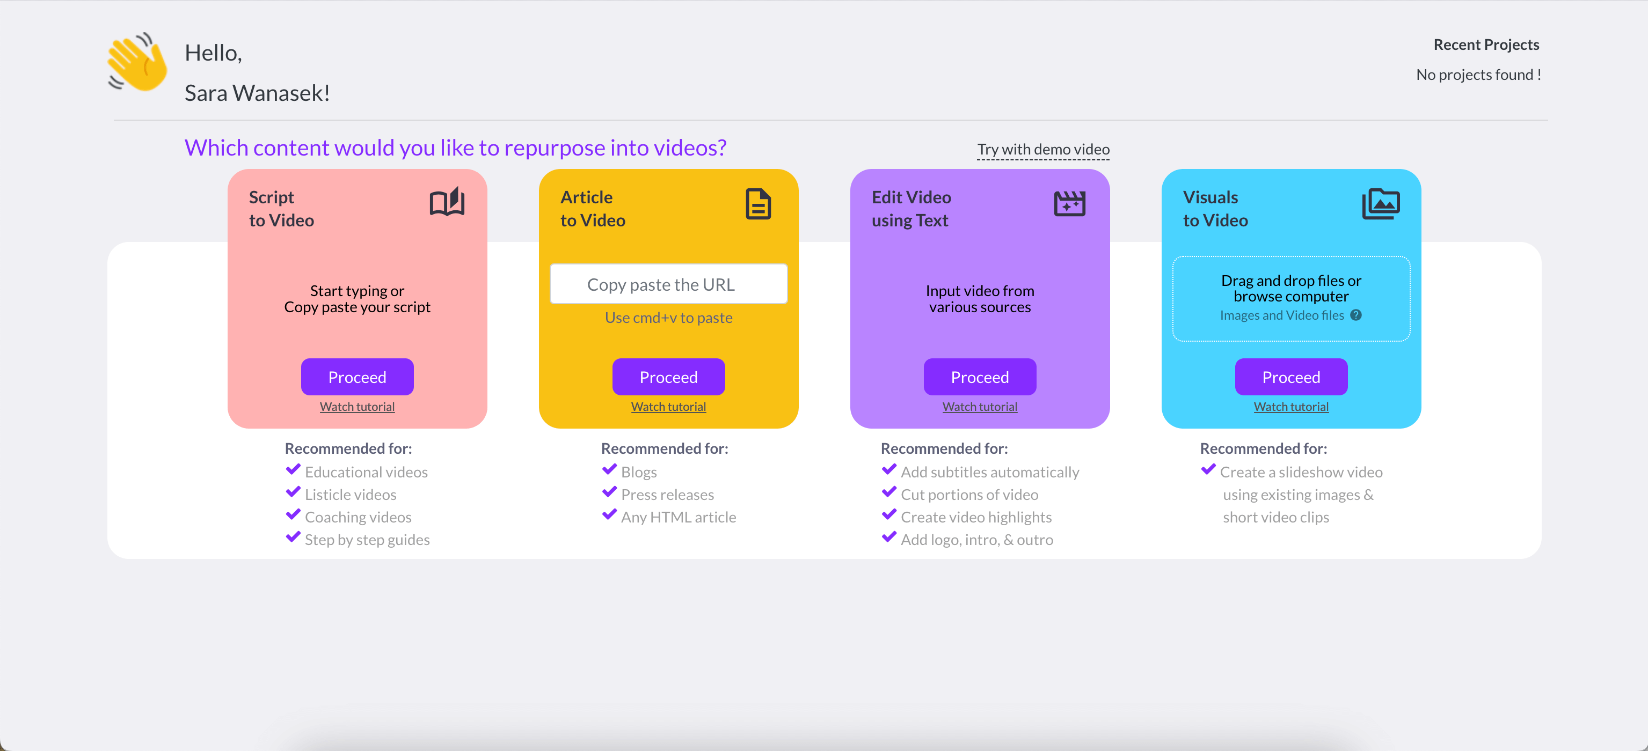Click Watch tutorial under Visuals to Video
1648x751 pixels.
[1290, 407]
